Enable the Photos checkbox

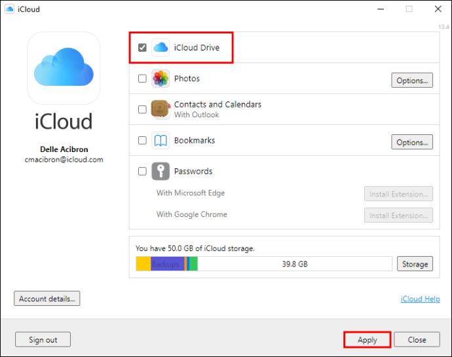[142, 79]
